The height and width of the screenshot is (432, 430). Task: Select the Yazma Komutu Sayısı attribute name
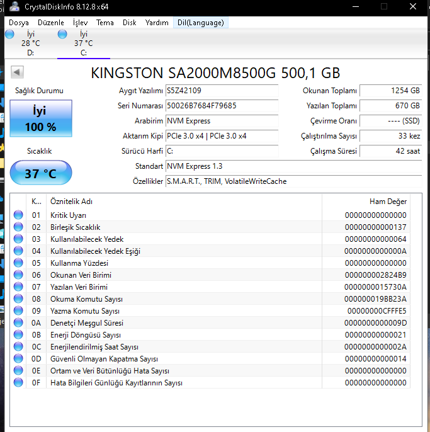(85, 311)
